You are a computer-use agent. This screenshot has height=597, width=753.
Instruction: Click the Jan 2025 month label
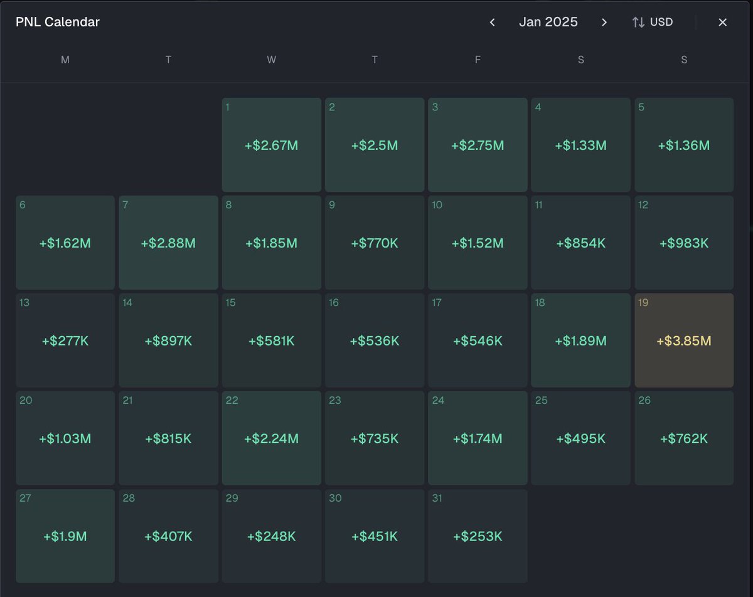[x=548, y=22]
